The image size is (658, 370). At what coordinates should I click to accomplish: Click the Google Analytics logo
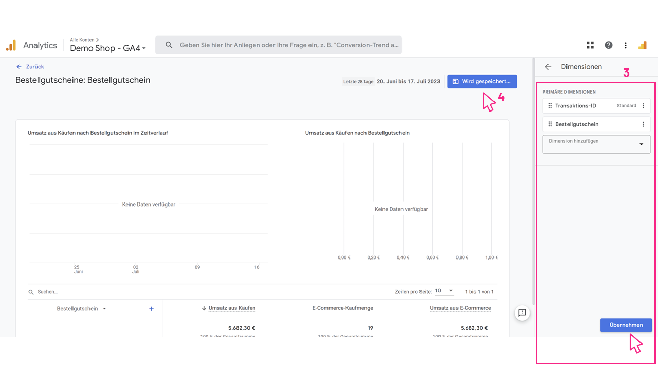point(11,45)
